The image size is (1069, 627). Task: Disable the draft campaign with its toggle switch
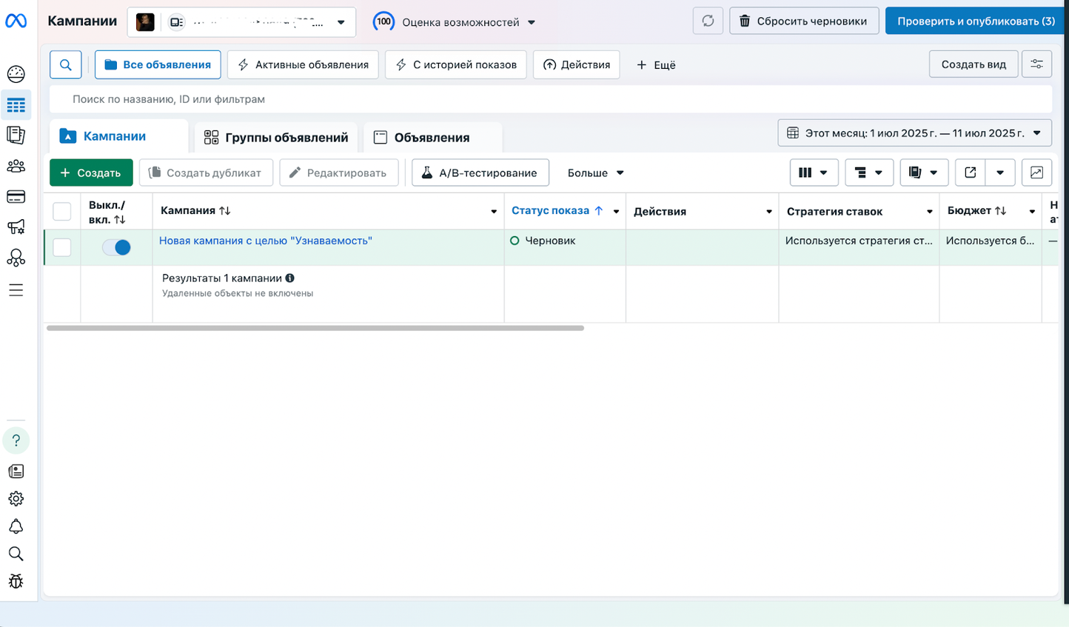[x=116, y=247]
